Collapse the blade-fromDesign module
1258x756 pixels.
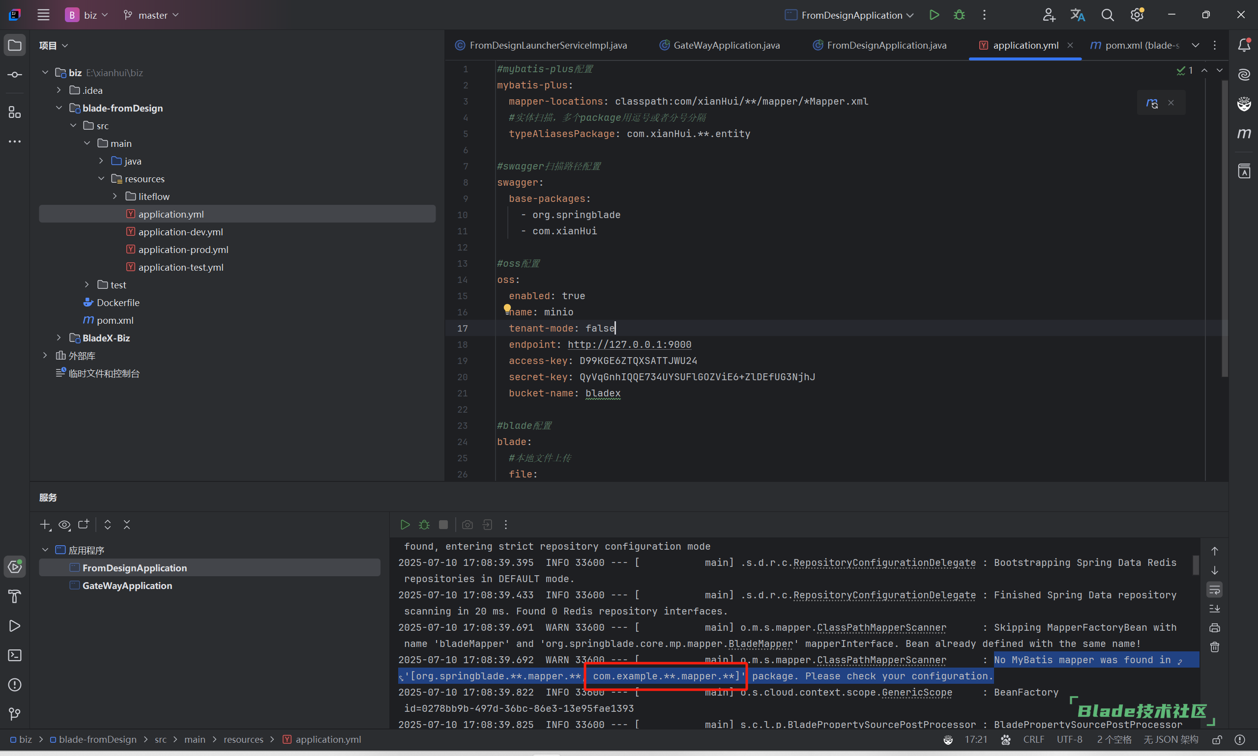[x=59, y=108]
